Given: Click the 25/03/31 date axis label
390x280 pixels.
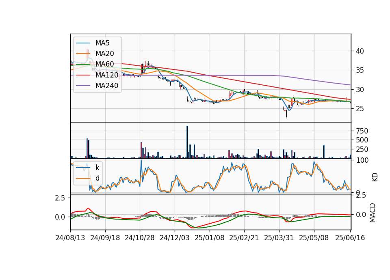Looking at the screenshot, I should (x=279, y=238).
